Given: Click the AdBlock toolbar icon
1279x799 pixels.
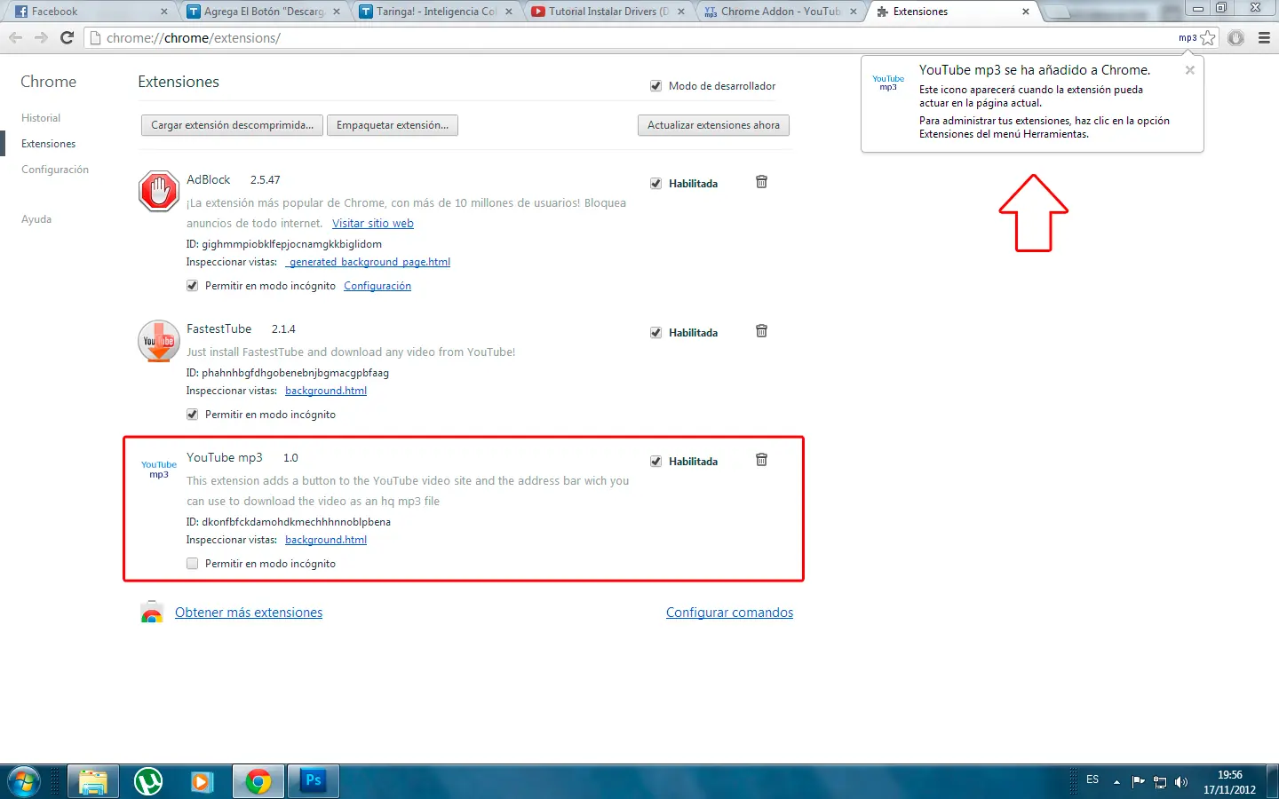Looking at the screenshot, I should click(x=1235, y=38).
